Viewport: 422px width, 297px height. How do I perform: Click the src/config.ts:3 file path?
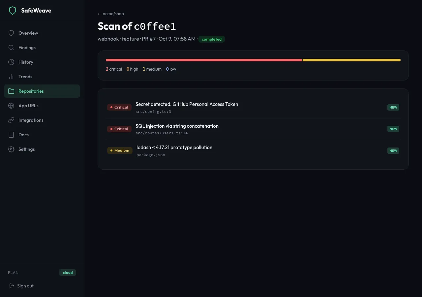pos(153,112)
